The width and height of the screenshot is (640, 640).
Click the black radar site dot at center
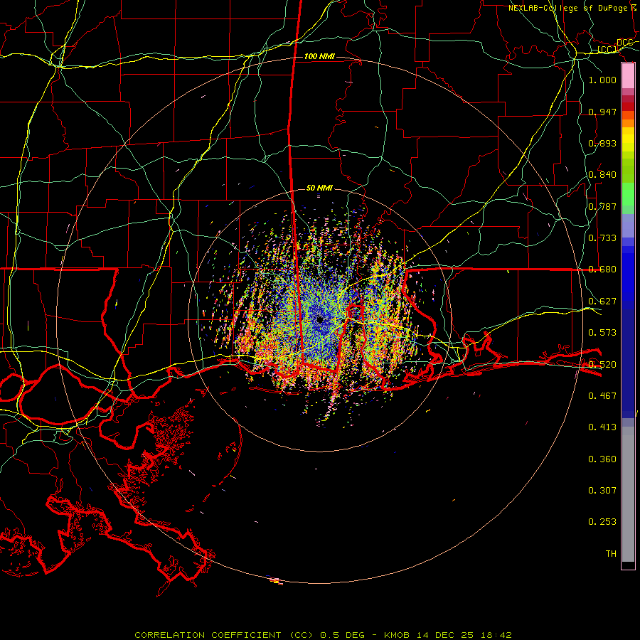[320, 319]
